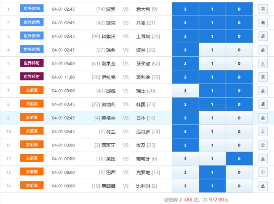Screen dimensions: 274x204
Task: Click the 世界杯附 tag for 刚果金 match
Action: (x=32, y=63)
